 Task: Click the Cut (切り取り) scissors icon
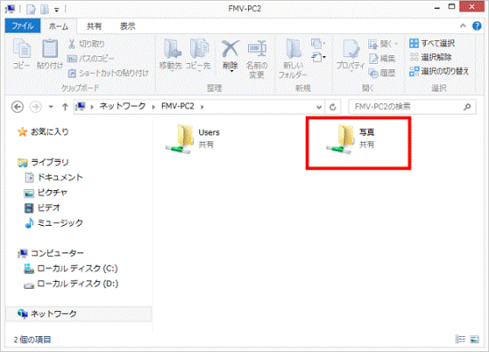tap(72, 44)
